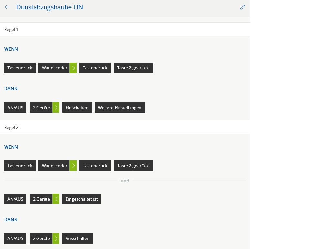
Task: Select Einschalten action in Regel 1
Action: 77,108
